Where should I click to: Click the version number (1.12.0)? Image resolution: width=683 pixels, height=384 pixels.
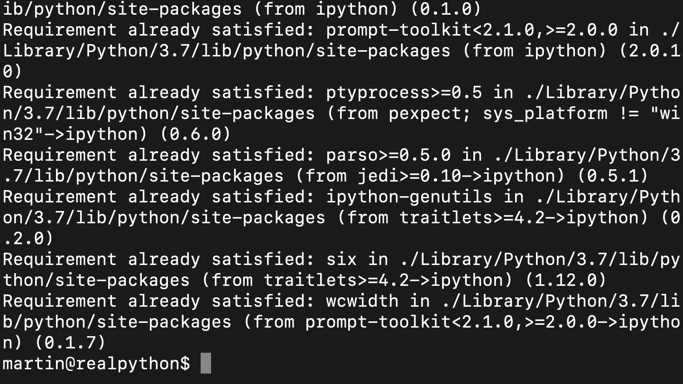[x=565, y=280]
